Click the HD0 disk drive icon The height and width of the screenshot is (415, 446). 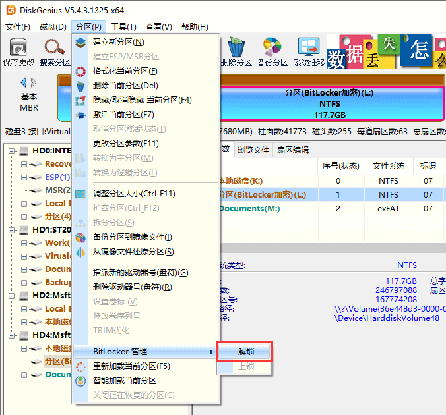[24, 151]
